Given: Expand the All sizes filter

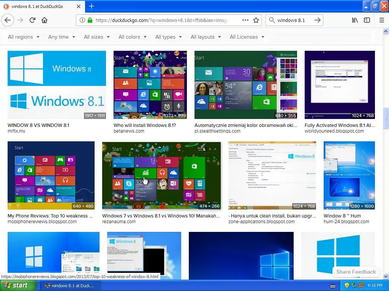Looking at the screenshot, I should click(x=97, y=37).
